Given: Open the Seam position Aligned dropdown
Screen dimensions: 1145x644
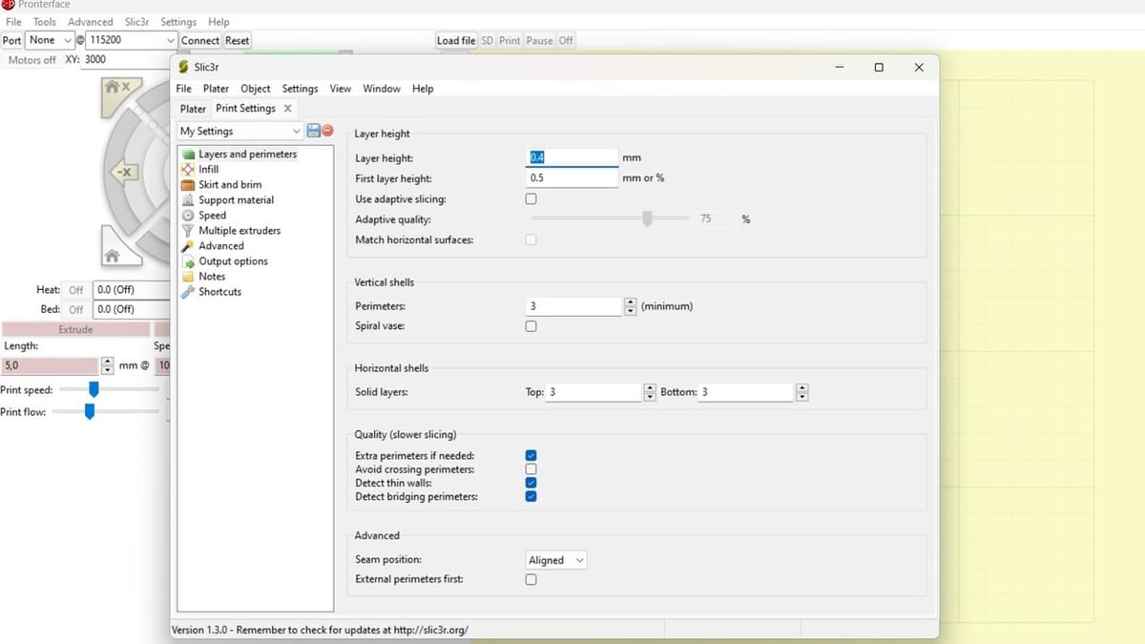Looking at the screenshot, I should 556,560.
